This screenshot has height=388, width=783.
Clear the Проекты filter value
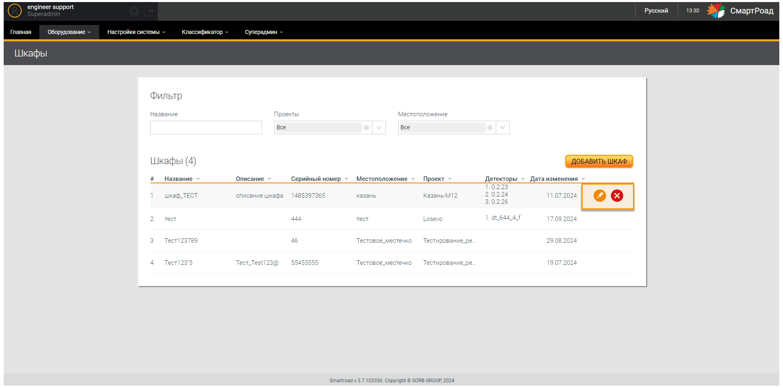click(x=366, y=128)
